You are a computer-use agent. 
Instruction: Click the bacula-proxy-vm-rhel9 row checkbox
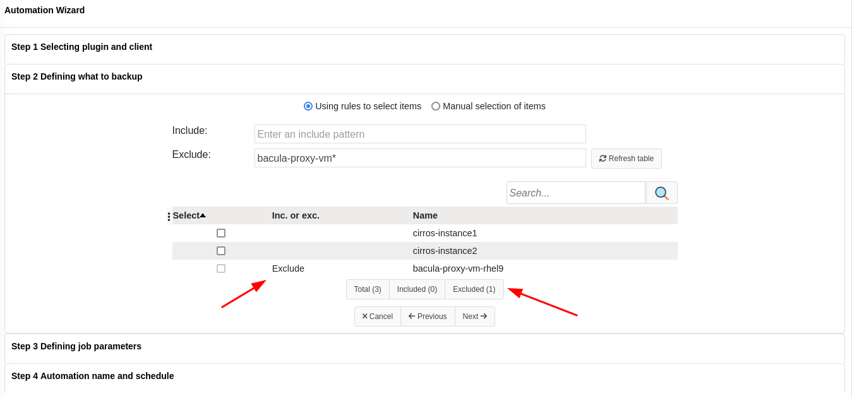[221, 268]
